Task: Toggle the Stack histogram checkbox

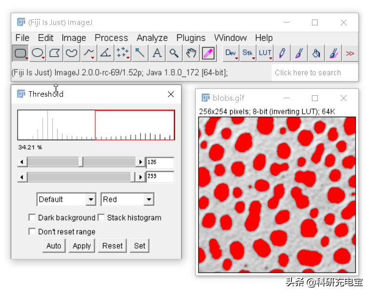Action: (x=102, y=218)
